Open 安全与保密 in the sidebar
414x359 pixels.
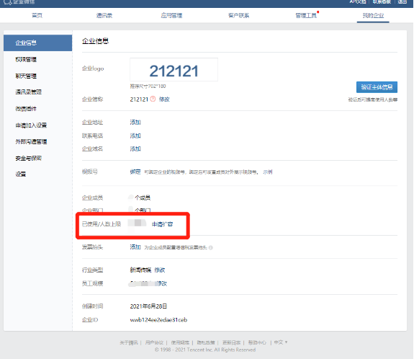(x=29, y=159)
